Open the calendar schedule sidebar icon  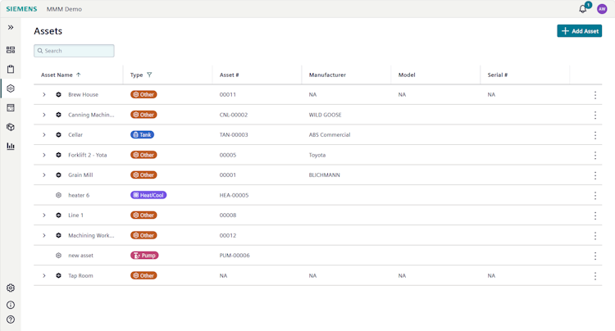(x=11, y=107)
